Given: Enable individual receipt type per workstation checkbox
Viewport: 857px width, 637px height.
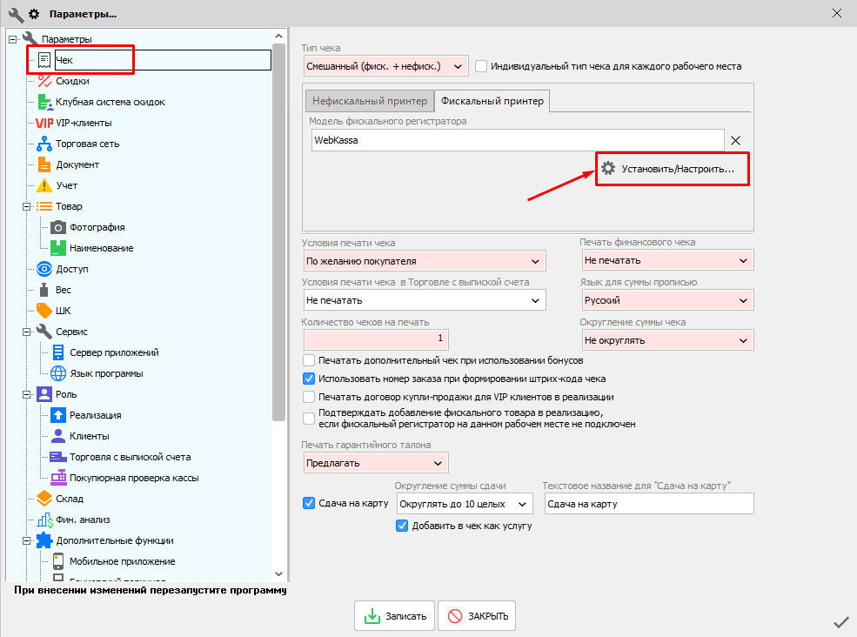Looking at the screenshot, I should [x=481, y=66].
